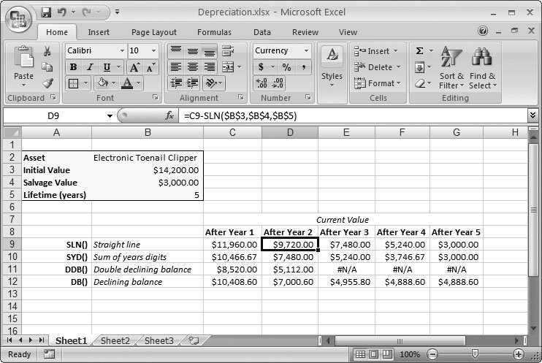Toggle Bold formatting
542x363 pixels.
click(x=73, y=67)
